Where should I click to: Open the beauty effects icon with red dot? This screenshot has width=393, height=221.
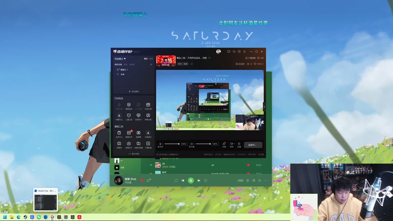[x=224, y=144]
